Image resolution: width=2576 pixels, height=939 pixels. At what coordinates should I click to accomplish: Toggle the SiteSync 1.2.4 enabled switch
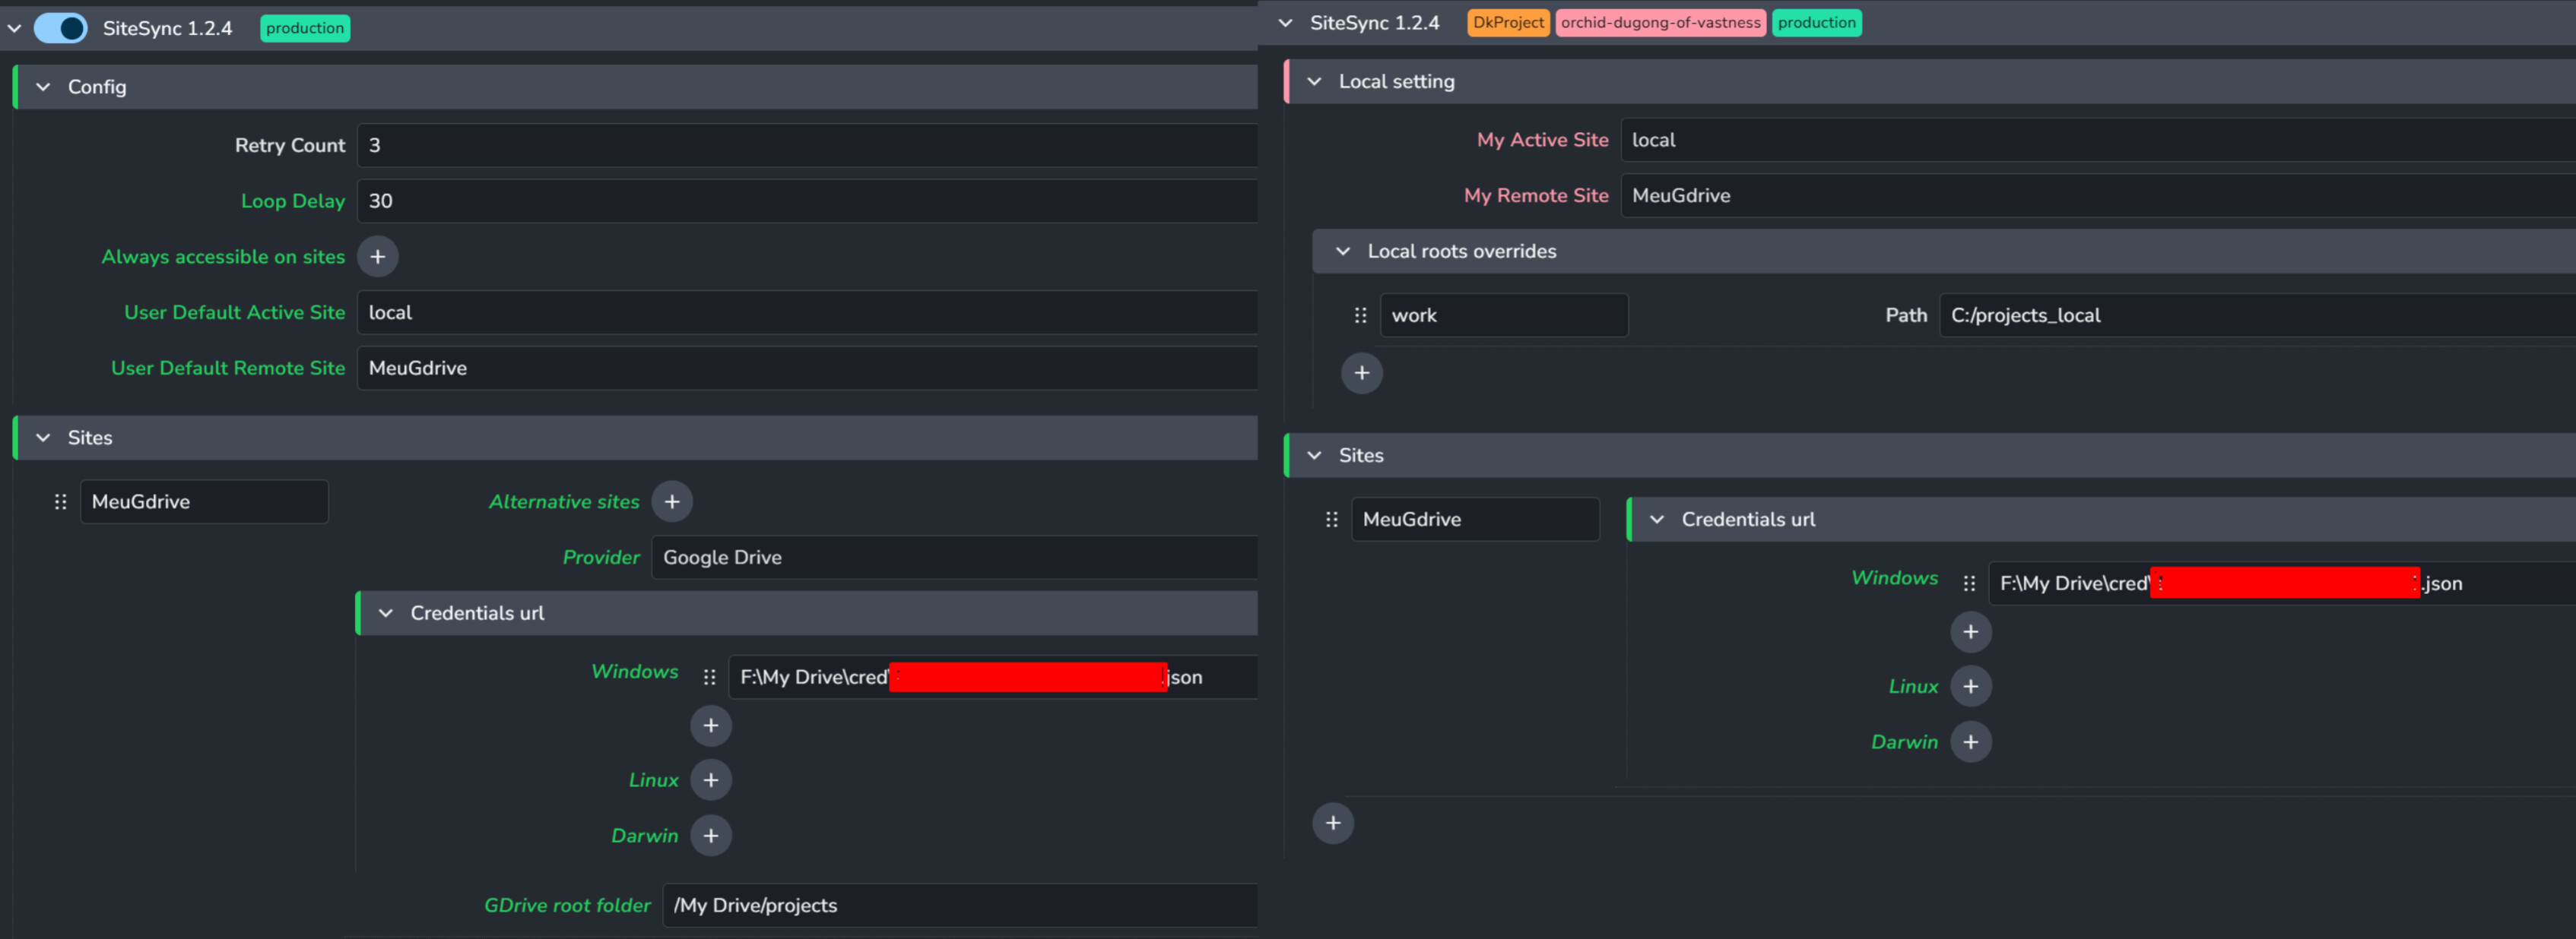60,28
